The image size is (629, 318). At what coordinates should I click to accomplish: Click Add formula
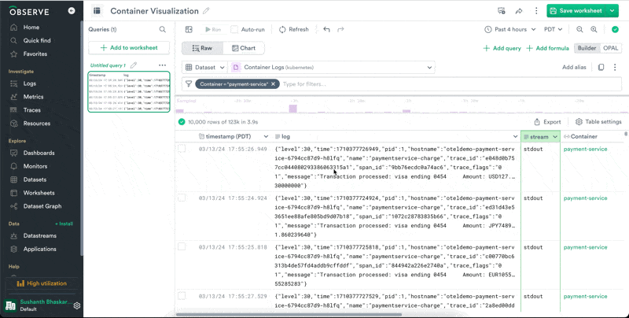[x=547, y=48]
